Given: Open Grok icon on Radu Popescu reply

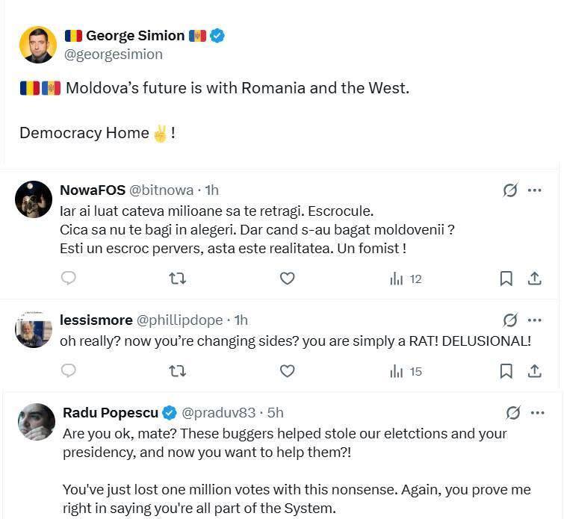Looking at the screenshot, I should 513,412.
